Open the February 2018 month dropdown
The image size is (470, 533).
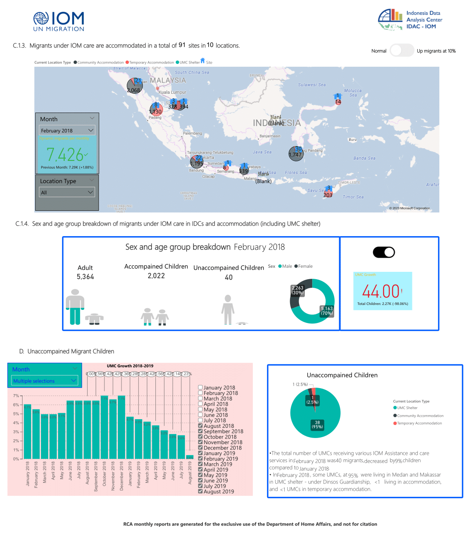click(67, 130)
